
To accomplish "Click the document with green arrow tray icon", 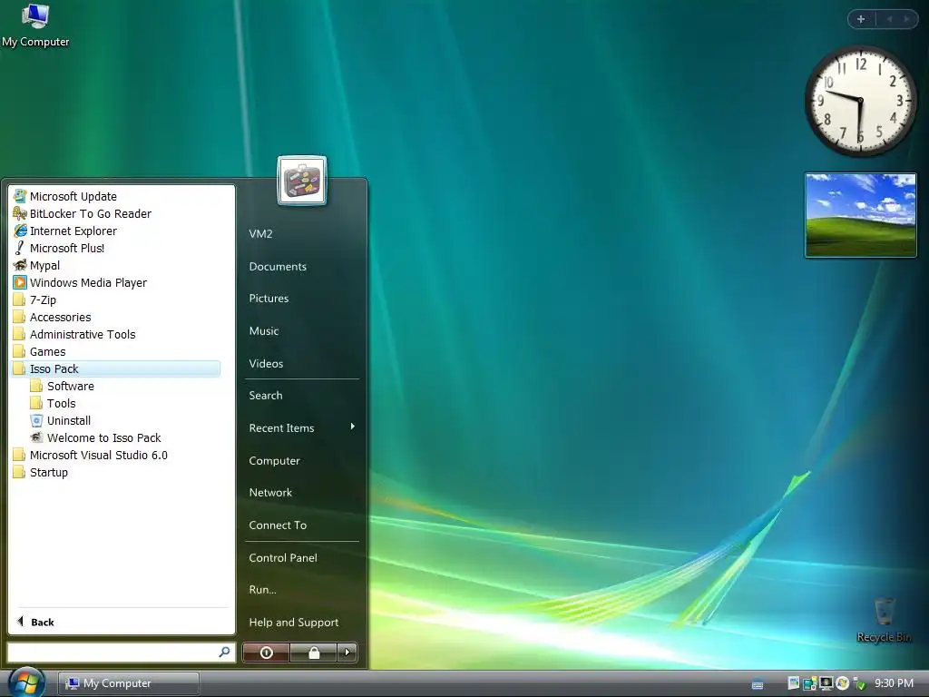I will [793, 683].
